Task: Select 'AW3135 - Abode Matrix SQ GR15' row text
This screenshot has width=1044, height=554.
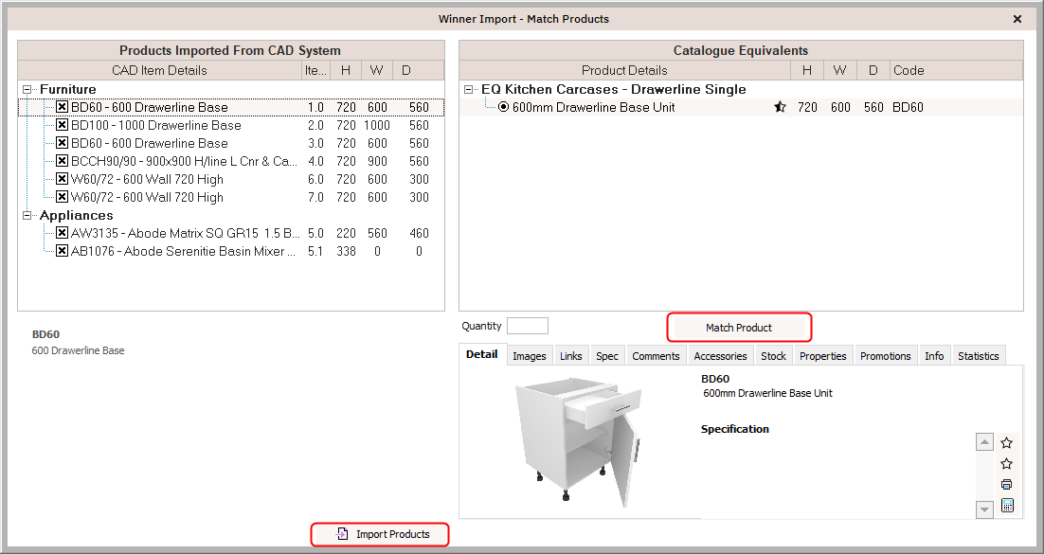Action: click(x=186, y=233)
